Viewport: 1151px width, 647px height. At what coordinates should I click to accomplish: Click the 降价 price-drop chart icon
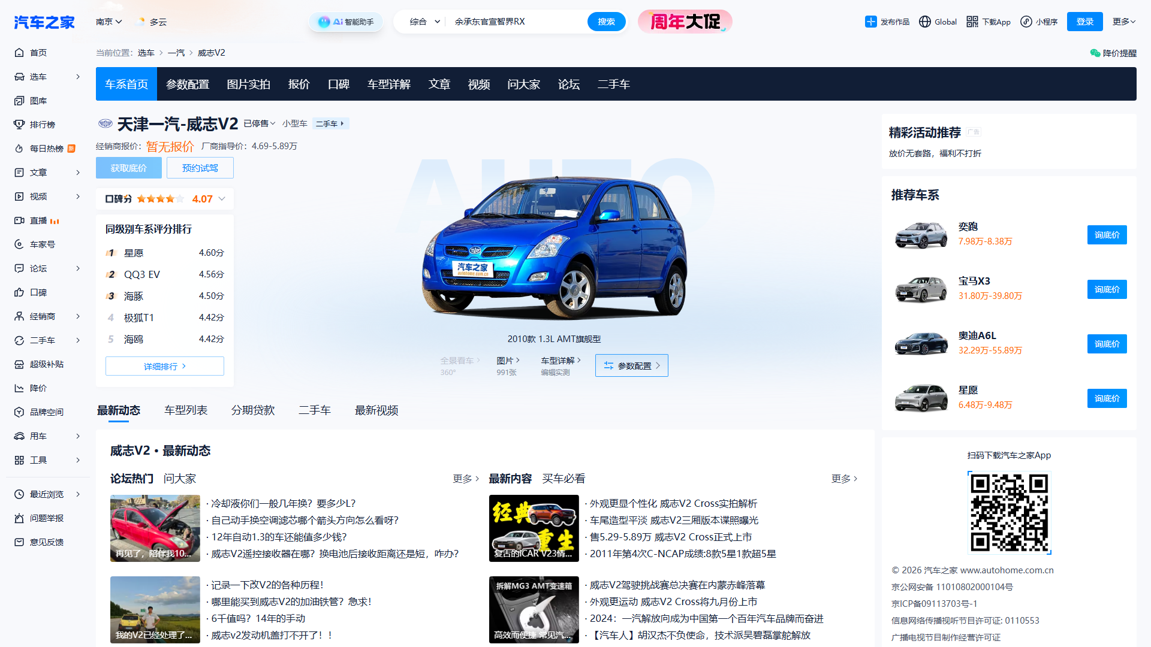(x=19, y=388)
